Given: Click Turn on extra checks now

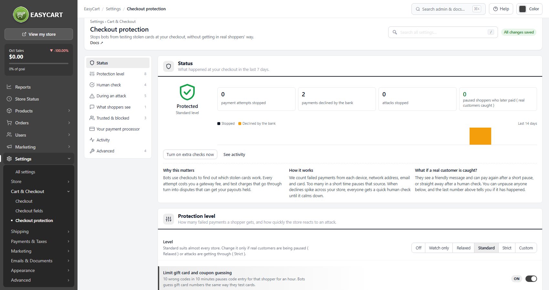Looking at the screenshot, I should [190, 154].
